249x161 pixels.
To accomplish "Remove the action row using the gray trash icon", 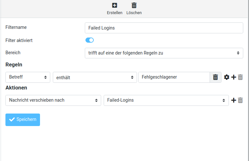I will [x=240, y=100].
